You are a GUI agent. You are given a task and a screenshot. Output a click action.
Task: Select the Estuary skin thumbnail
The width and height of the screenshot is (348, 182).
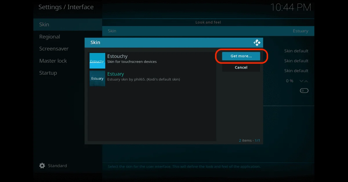97,78
